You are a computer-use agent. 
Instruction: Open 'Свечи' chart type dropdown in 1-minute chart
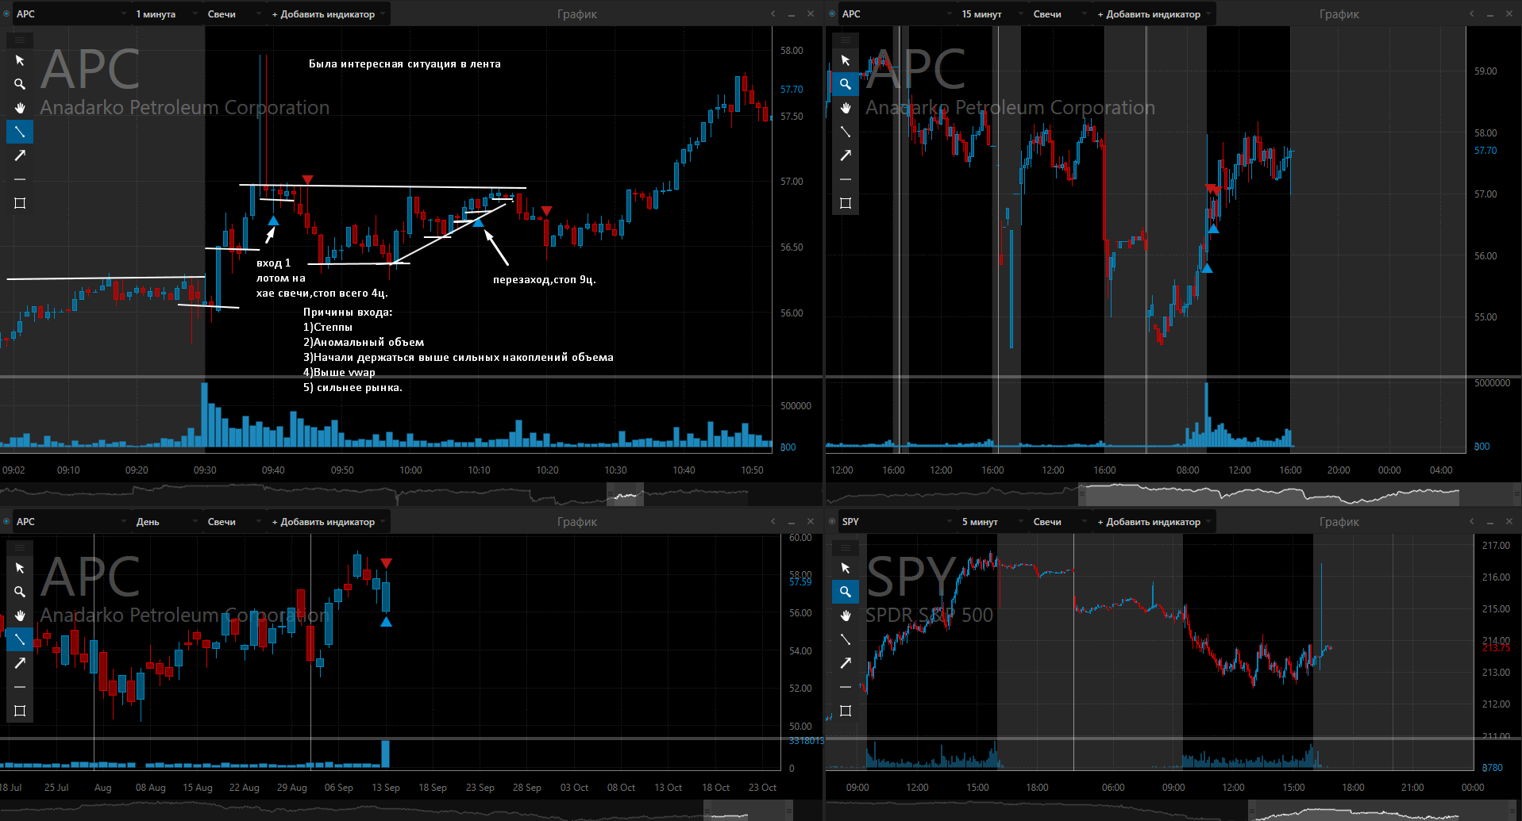click(234, 13)
